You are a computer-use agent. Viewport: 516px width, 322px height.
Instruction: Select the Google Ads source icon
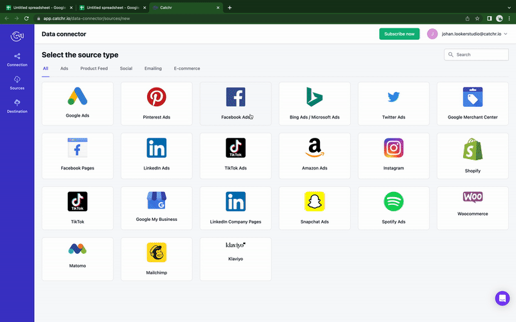[x=77, y=96]
